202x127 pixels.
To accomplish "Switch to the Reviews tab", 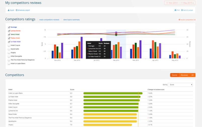I will pyautogui.click(x=184, y=75).
